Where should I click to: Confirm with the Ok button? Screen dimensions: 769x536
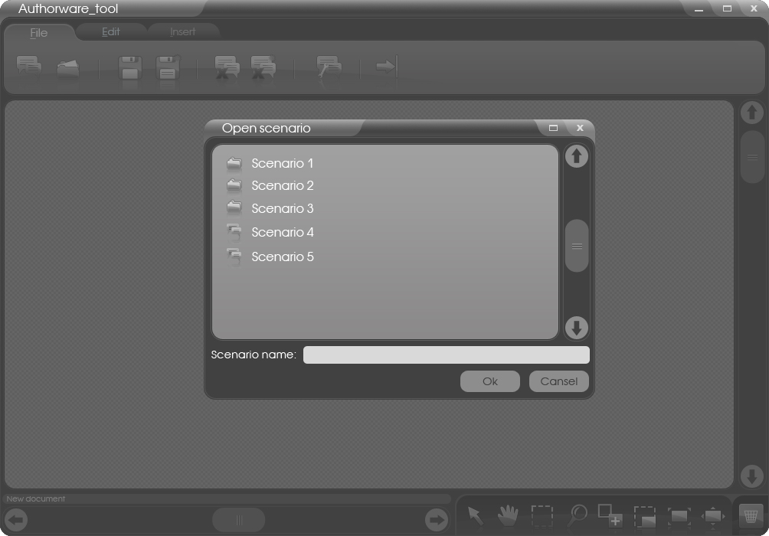click(x=489, y=381)
